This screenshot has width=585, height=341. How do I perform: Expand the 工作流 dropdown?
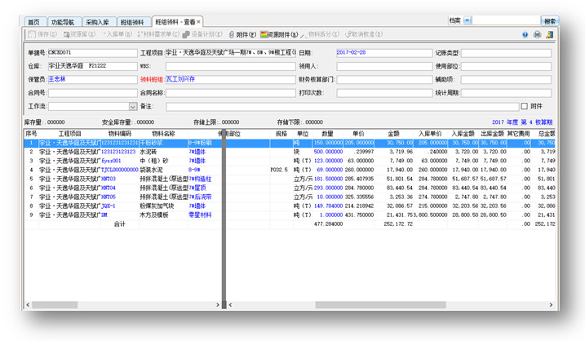click(x=133, y=107)
